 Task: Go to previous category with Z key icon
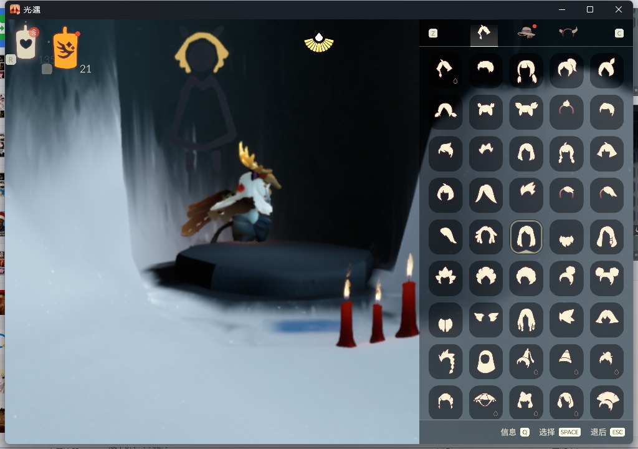433,33
